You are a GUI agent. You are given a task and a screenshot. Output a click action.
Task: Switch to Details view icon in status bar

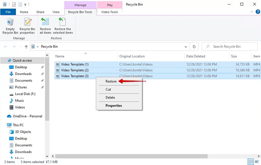pos(251,162)
